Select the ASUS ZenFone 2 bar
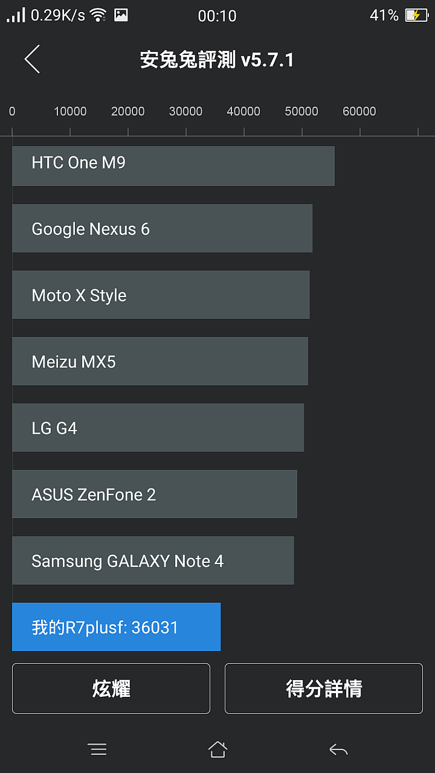This screenshot has height=773, width=435. pyautogui.click(x=155, y=494)
